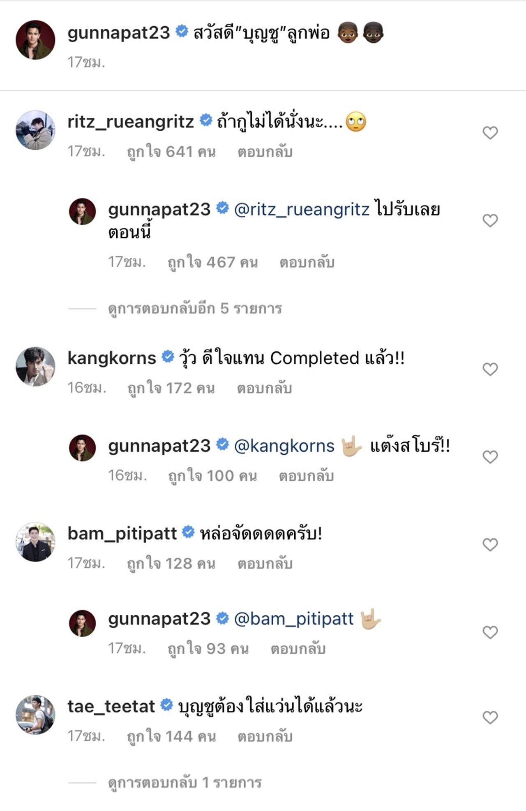
Task: Open the @bam_pitipatt mention link
Action: click(x=294, y=619)
